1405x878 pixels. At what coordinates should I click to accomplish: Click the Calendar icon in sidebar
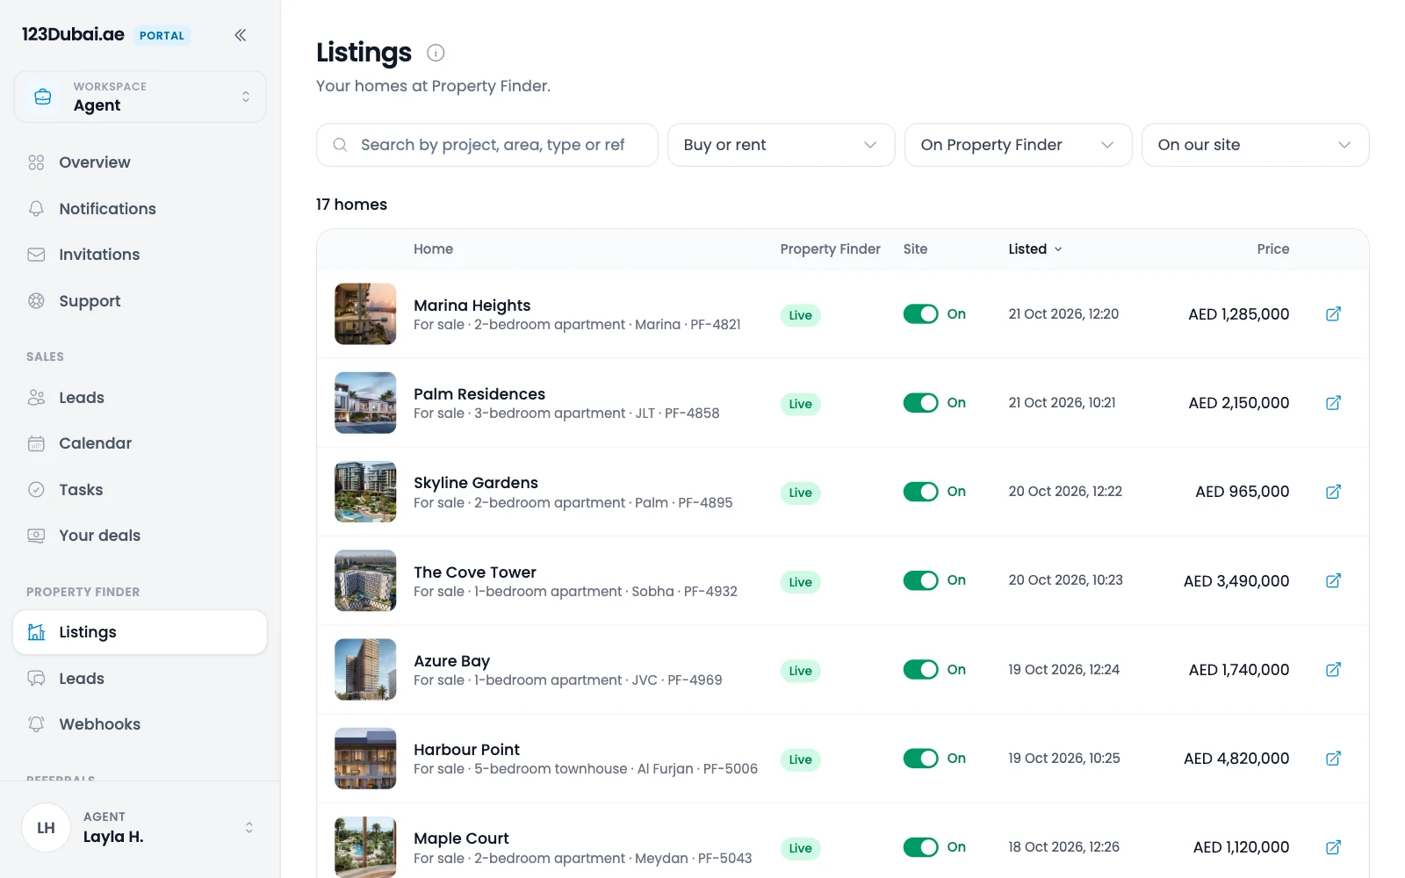[36, 443]
